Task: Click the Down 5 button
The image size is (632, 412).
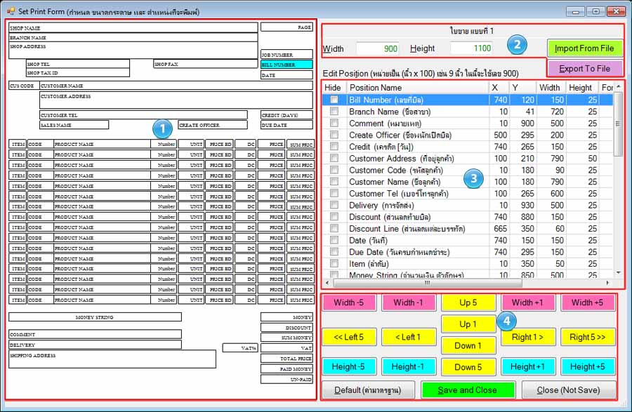Action: click(x=468, y=367)
